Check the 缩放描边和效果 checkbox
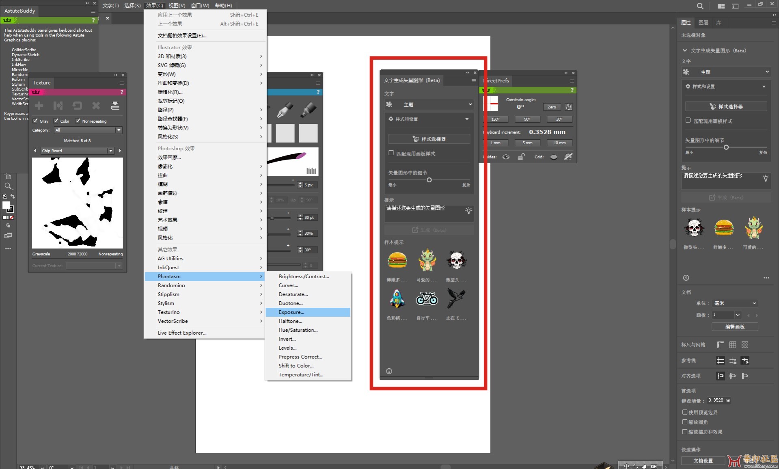The image size is (779, 469). [x=685, y=432]
